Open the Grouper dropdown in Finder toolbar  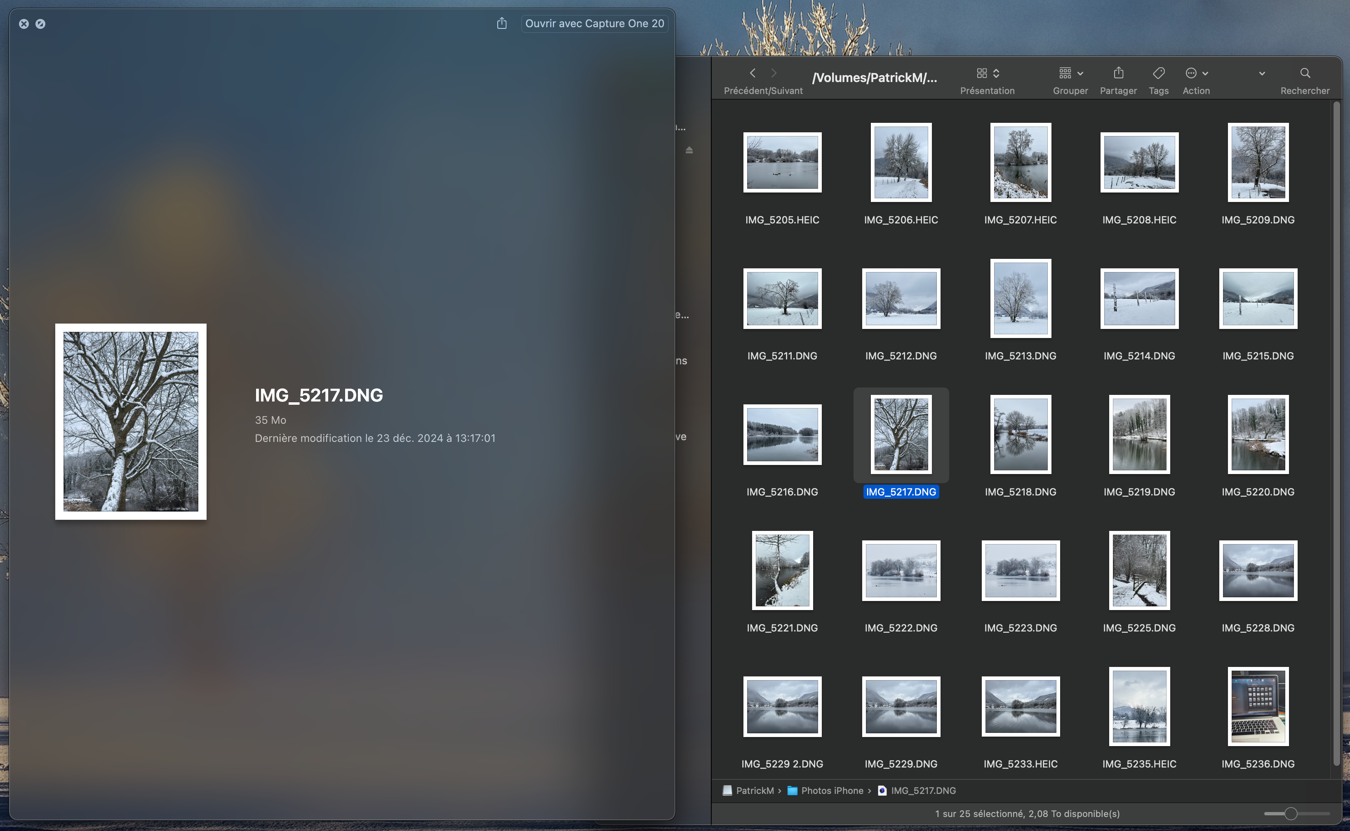coord(1070,73)
